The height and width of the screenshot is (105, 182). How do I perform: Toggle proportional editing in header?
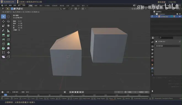pyautogui.click(x=83, y=9)
